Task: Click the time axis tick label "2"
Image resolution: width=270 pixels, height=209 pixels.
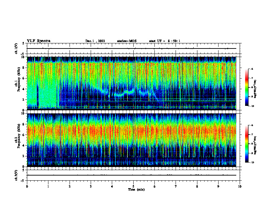Action: point(70,186)
